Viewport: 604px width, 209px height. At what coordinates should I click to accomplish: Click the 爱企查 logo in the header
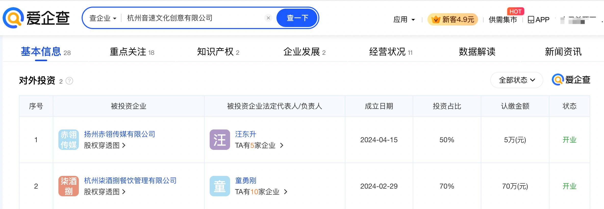[x=36, y=18]
